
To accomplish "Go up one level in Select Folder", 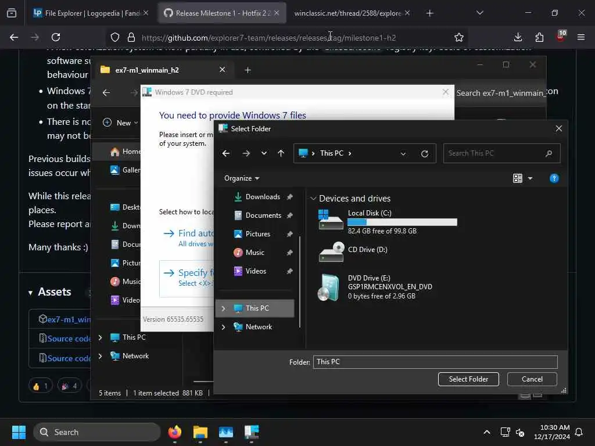I will click(281, 153).
